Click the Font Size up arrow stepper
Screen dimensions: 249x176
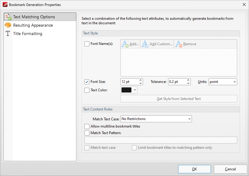[140, 80]
